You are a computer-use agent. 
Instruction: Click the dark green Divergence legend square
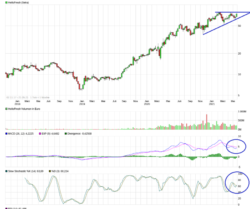[66, 134]
